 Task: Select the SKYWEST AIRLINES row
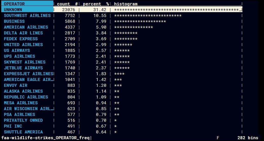pyautogui.click(x=122, y=62)
